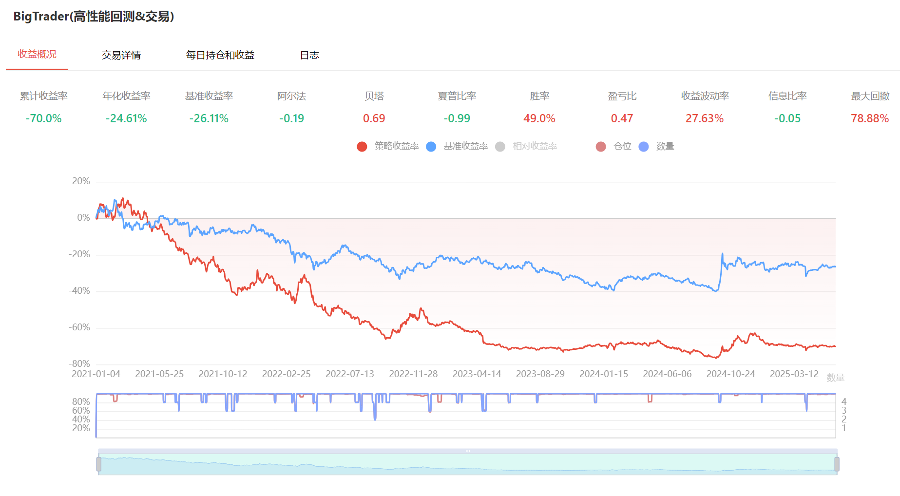
Task: Hide the 数量 series via legend dot
Action: click(644, 147)
